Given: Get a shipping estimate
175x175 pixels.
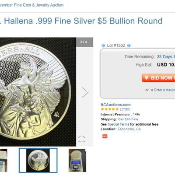Looking at the screenshot, I should click(128, 119).
